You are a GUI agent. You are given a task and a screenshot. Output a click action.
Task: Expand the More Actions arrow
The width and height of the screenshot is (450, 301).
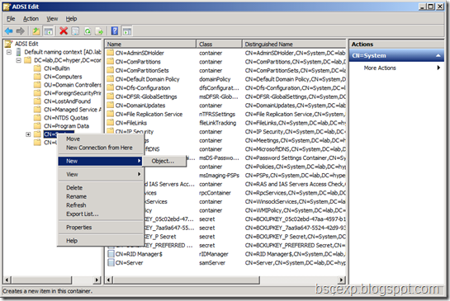click(x=438, y=68)
